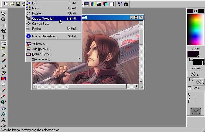This screenshot has height=132, width=205.
Task: Select the Text tool
Action: pos(4,120)
